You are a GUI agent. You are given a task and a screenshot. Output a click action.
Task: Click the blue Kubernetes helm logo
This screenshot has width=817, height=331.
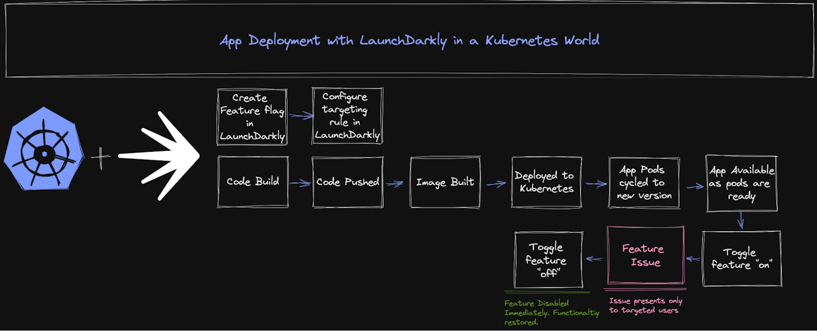43,149
